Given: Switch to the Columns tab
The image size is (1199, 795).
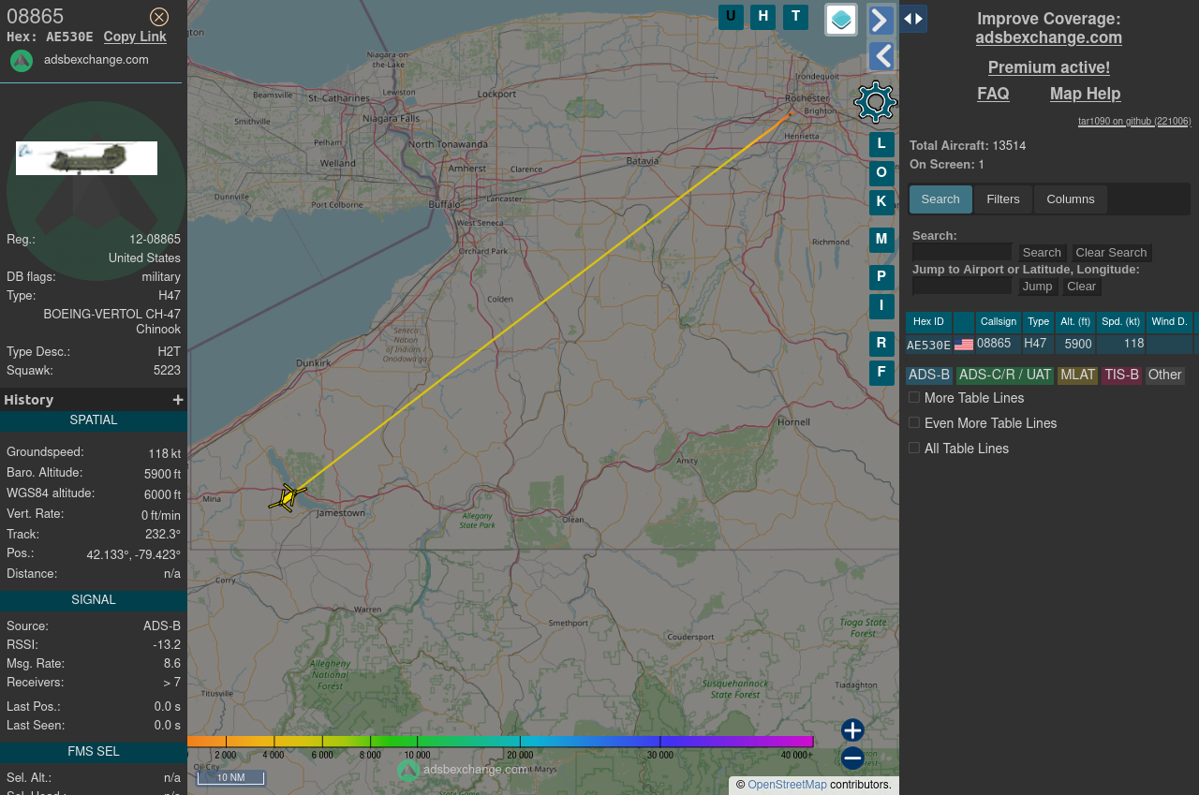Looking at the screenshot, I should pos(1071,199).
